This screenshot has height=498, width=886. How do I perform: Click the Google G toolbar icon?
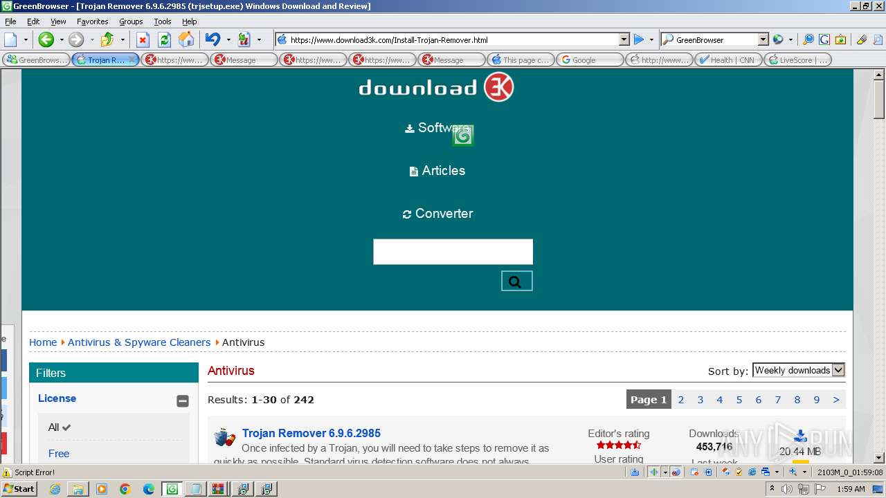pos(824,39)
